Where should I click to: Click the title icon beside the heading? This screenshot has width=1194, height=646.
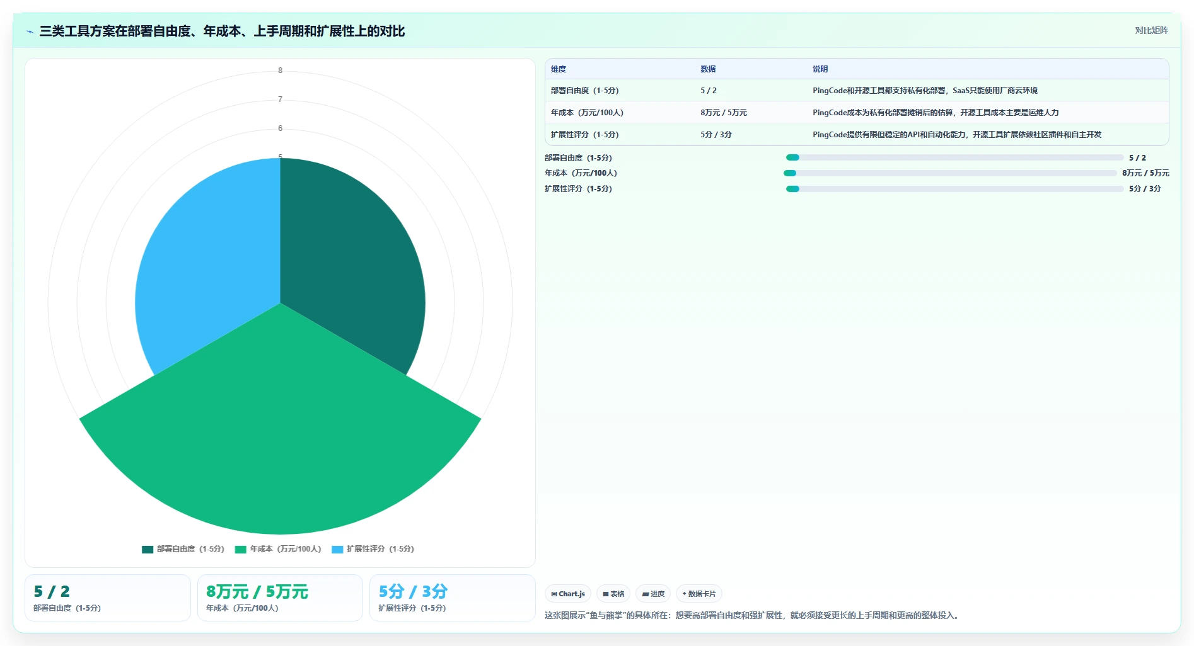point(30,31)
